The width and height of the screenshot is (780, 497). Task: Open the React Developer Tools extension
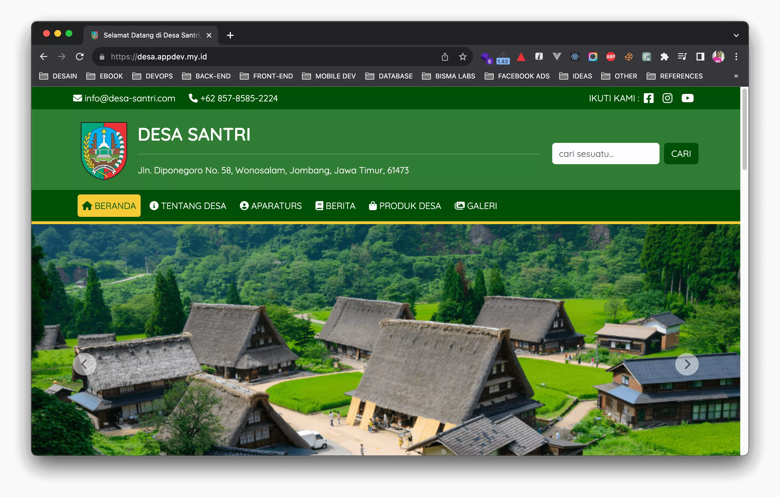coord(575,57)
